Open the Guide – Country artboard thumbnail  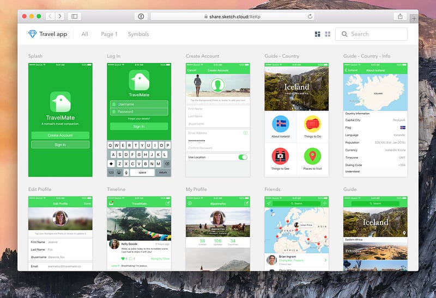[x=296, y=120]
